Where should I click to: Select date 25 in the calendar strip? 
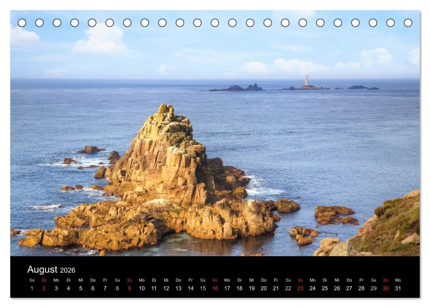[325, 288]
